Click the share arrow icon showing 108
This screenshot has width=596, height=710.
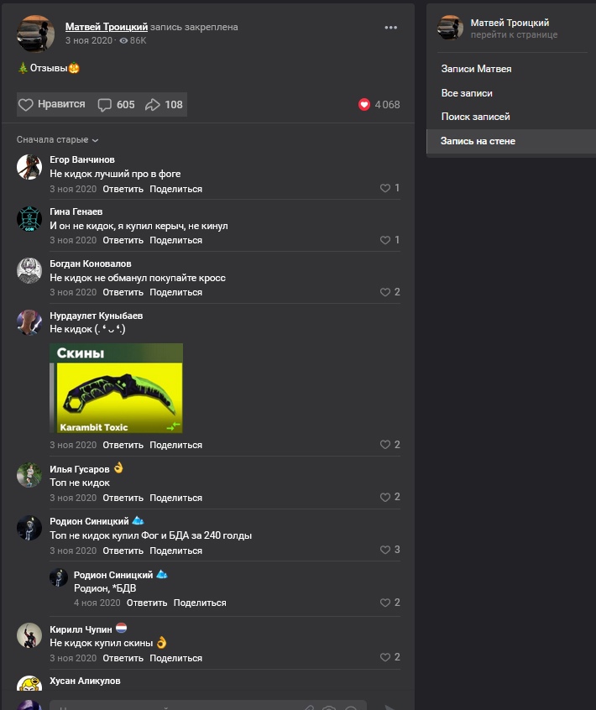(153, 105)
